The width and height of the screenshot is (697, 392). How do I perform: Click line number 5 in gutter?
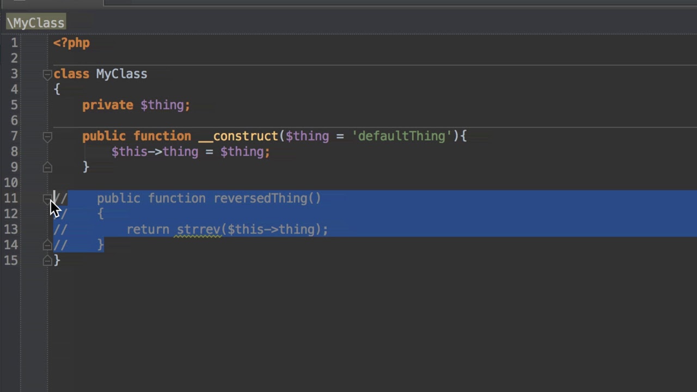(x=14, y=105)
